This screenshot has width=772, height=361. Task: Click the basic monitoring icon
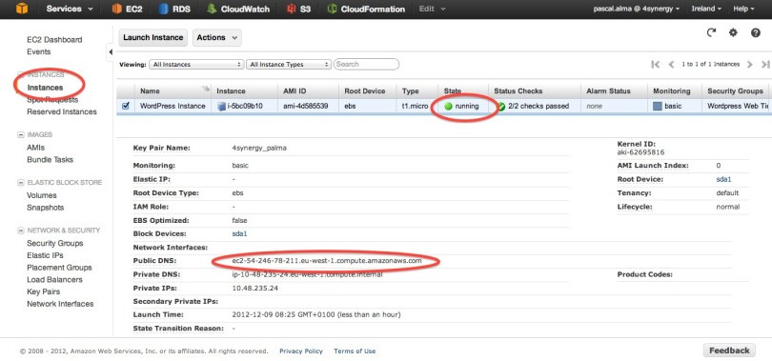click(658, 106)
